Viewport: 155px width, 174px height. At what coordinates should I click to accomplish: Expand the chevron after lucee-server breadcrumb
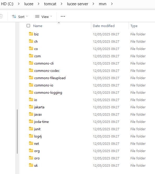(93, 4)
